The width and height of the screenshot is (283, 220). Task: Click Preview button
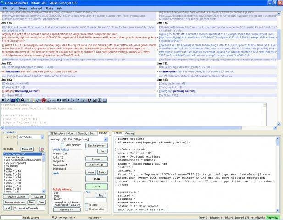[96, 159]
